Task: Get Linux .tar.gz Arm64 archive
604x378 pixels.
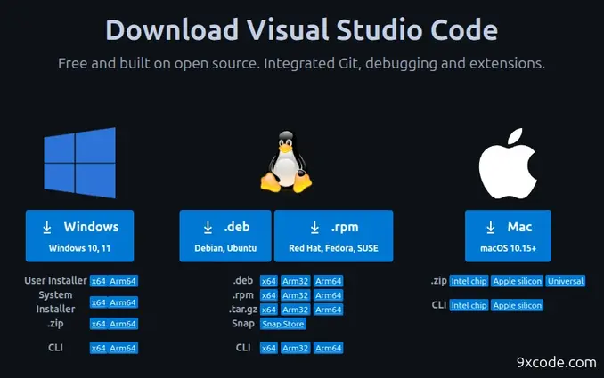Action: point(328,310)
